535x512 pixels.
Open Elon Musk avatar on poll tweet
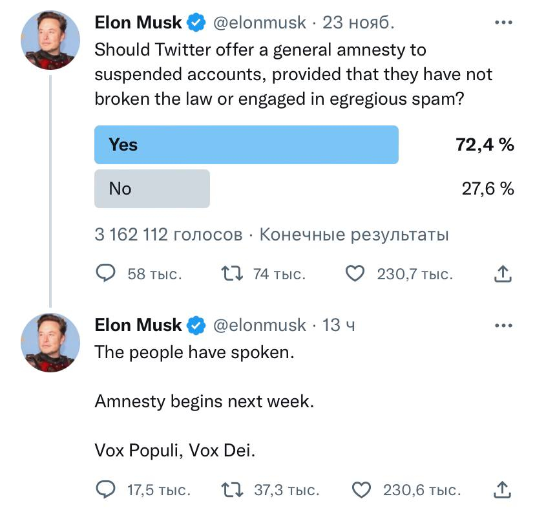click(51, 39)
